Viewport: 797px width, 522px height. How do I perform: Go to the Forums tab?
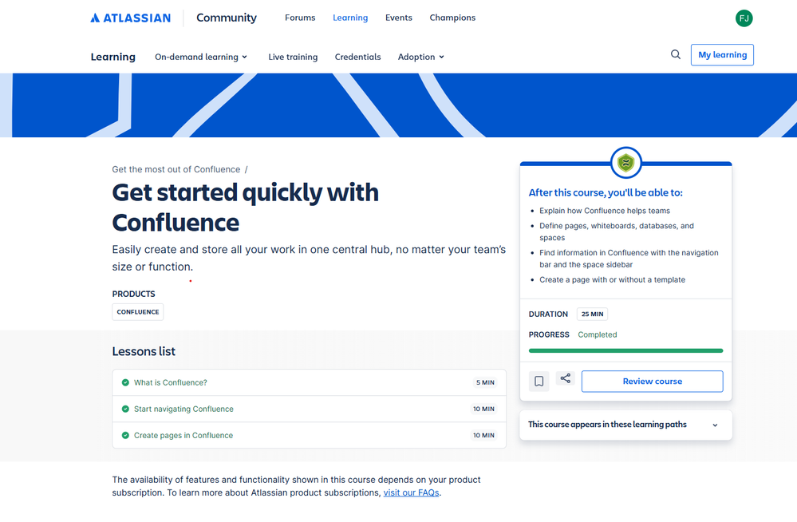(300, 18)
